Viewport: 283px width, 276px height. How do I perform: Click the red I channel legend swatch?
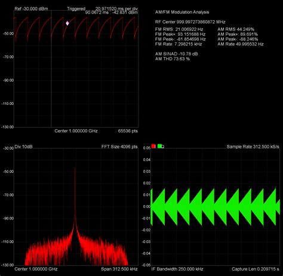153,146
